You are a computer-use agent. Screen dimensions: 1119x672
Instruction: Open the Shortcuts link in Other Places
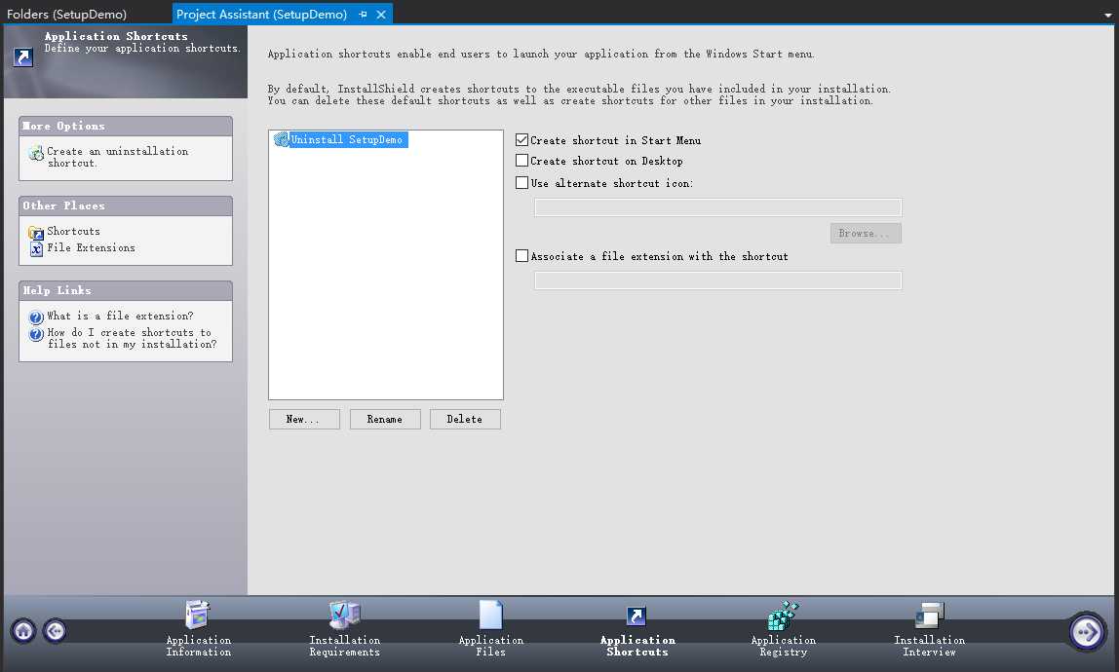click(73, 232)
